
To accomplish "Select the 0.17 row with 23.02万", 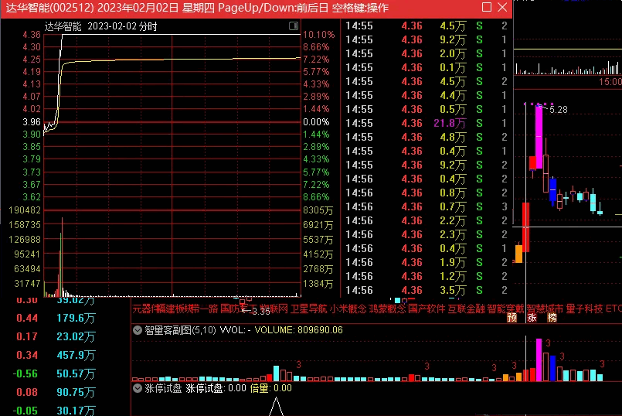I will click(56, 336).
